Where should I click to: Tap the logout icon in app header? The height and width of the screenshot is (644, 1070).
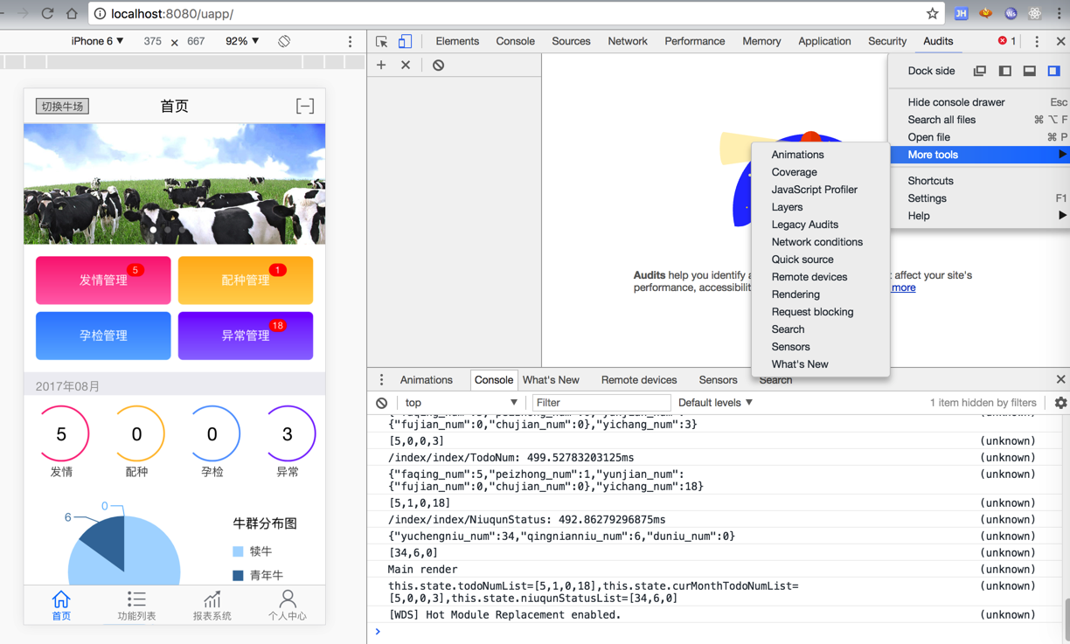(305, 106)
